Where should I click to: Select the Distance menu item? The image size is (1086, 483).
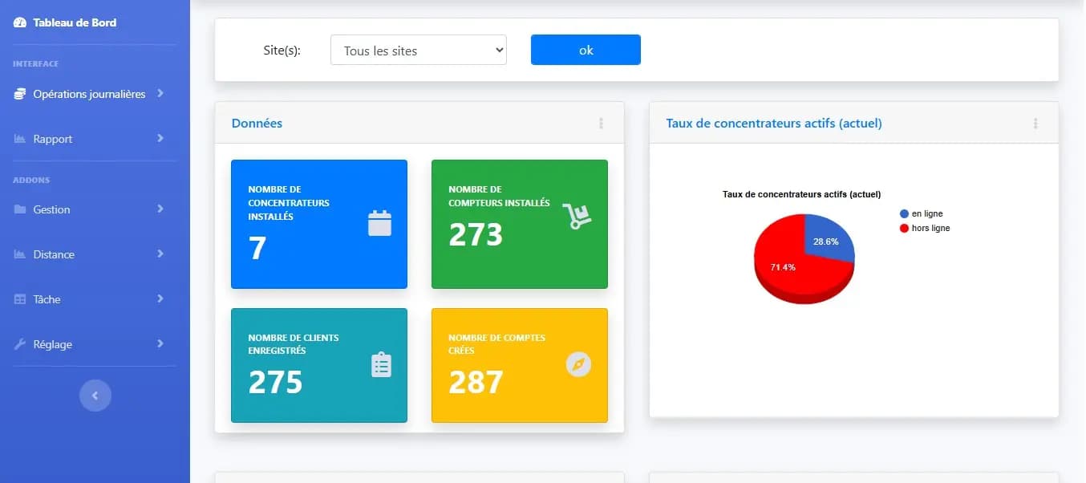pos(95,254)
